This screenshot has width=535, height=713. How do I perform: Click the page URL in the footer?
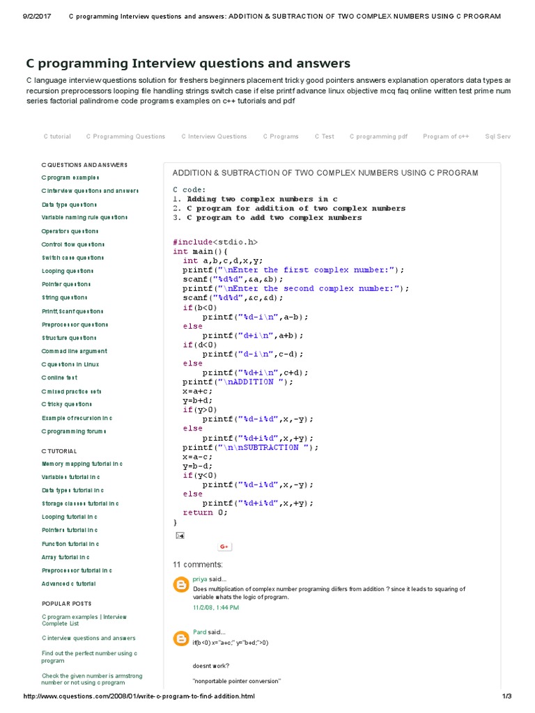tap(139, 696)
